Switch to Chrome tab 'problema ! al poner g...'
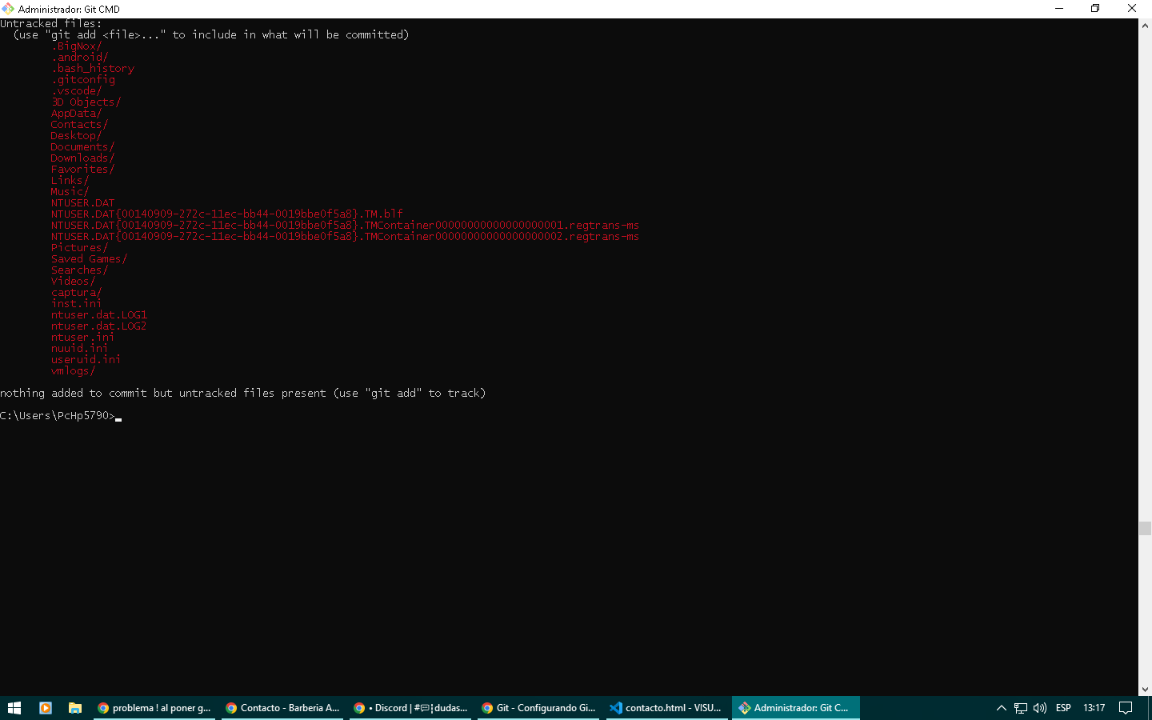 154,708
